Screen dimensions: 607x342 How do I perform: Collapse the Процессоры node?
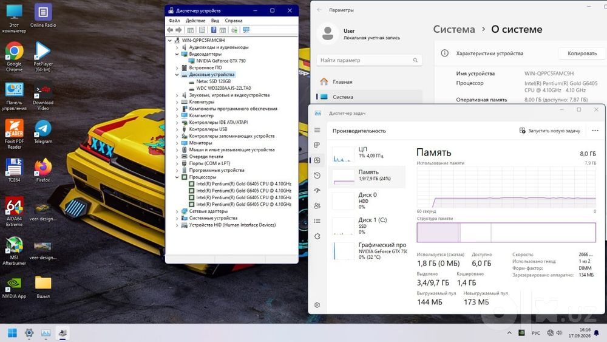[177, 177]
